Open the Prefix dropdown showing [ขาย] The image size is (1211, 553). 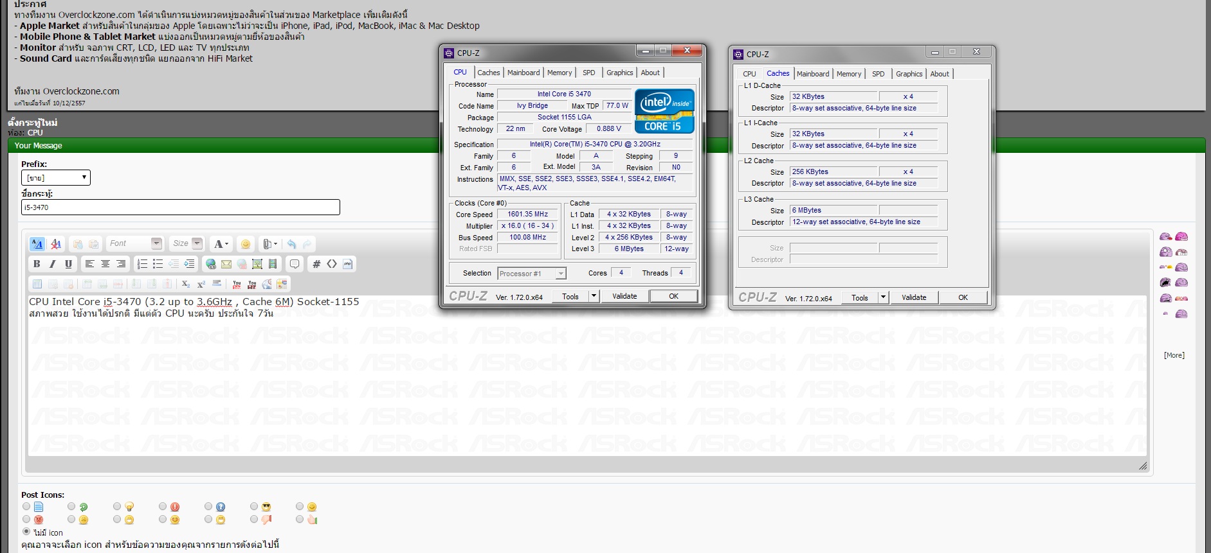(x=56, y=177)
